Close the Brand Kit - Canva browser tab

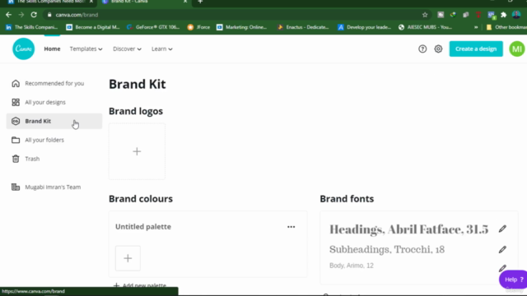coord(185,2)
